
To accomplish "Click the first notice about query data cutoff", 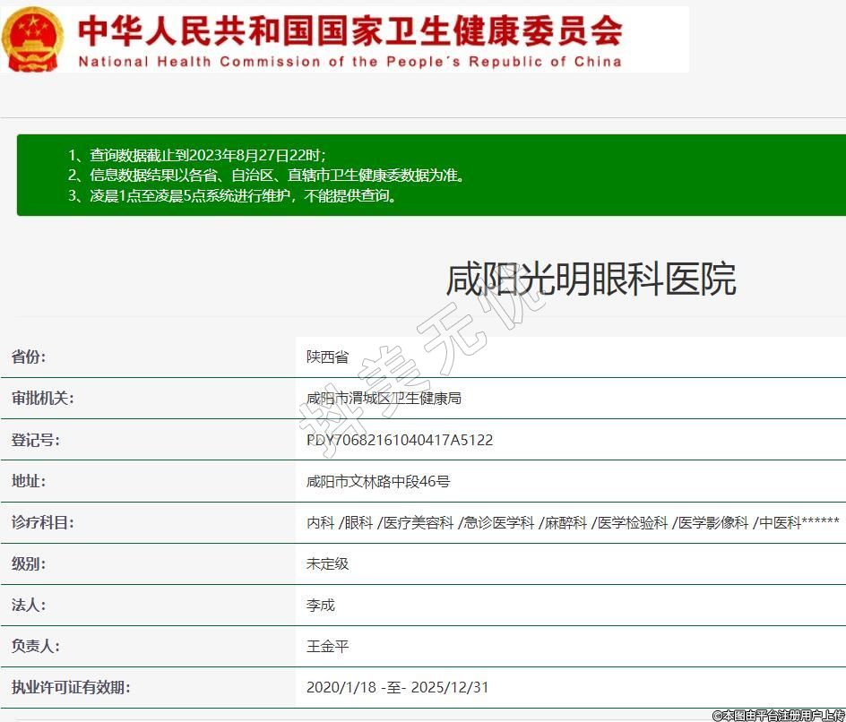I will click(203, 155).
